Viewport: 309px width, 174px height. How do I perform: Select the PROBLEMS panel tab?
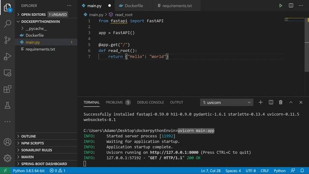tap(118, 102)
